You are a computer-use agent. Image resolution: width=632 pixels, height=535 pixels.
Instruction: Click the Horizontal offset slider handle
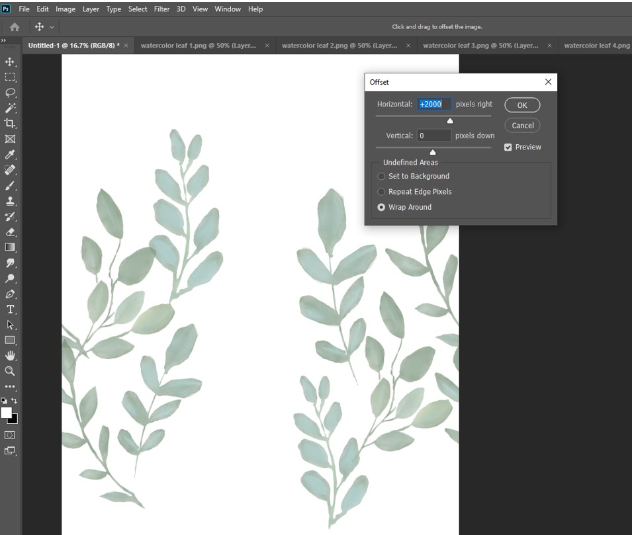[x=450, y=120]
